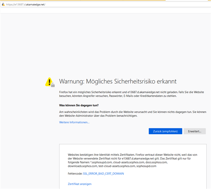Click the Was können Sie dagegen tun? subheading
This screenshot has height=189, width=211.
tap(79, 105)
